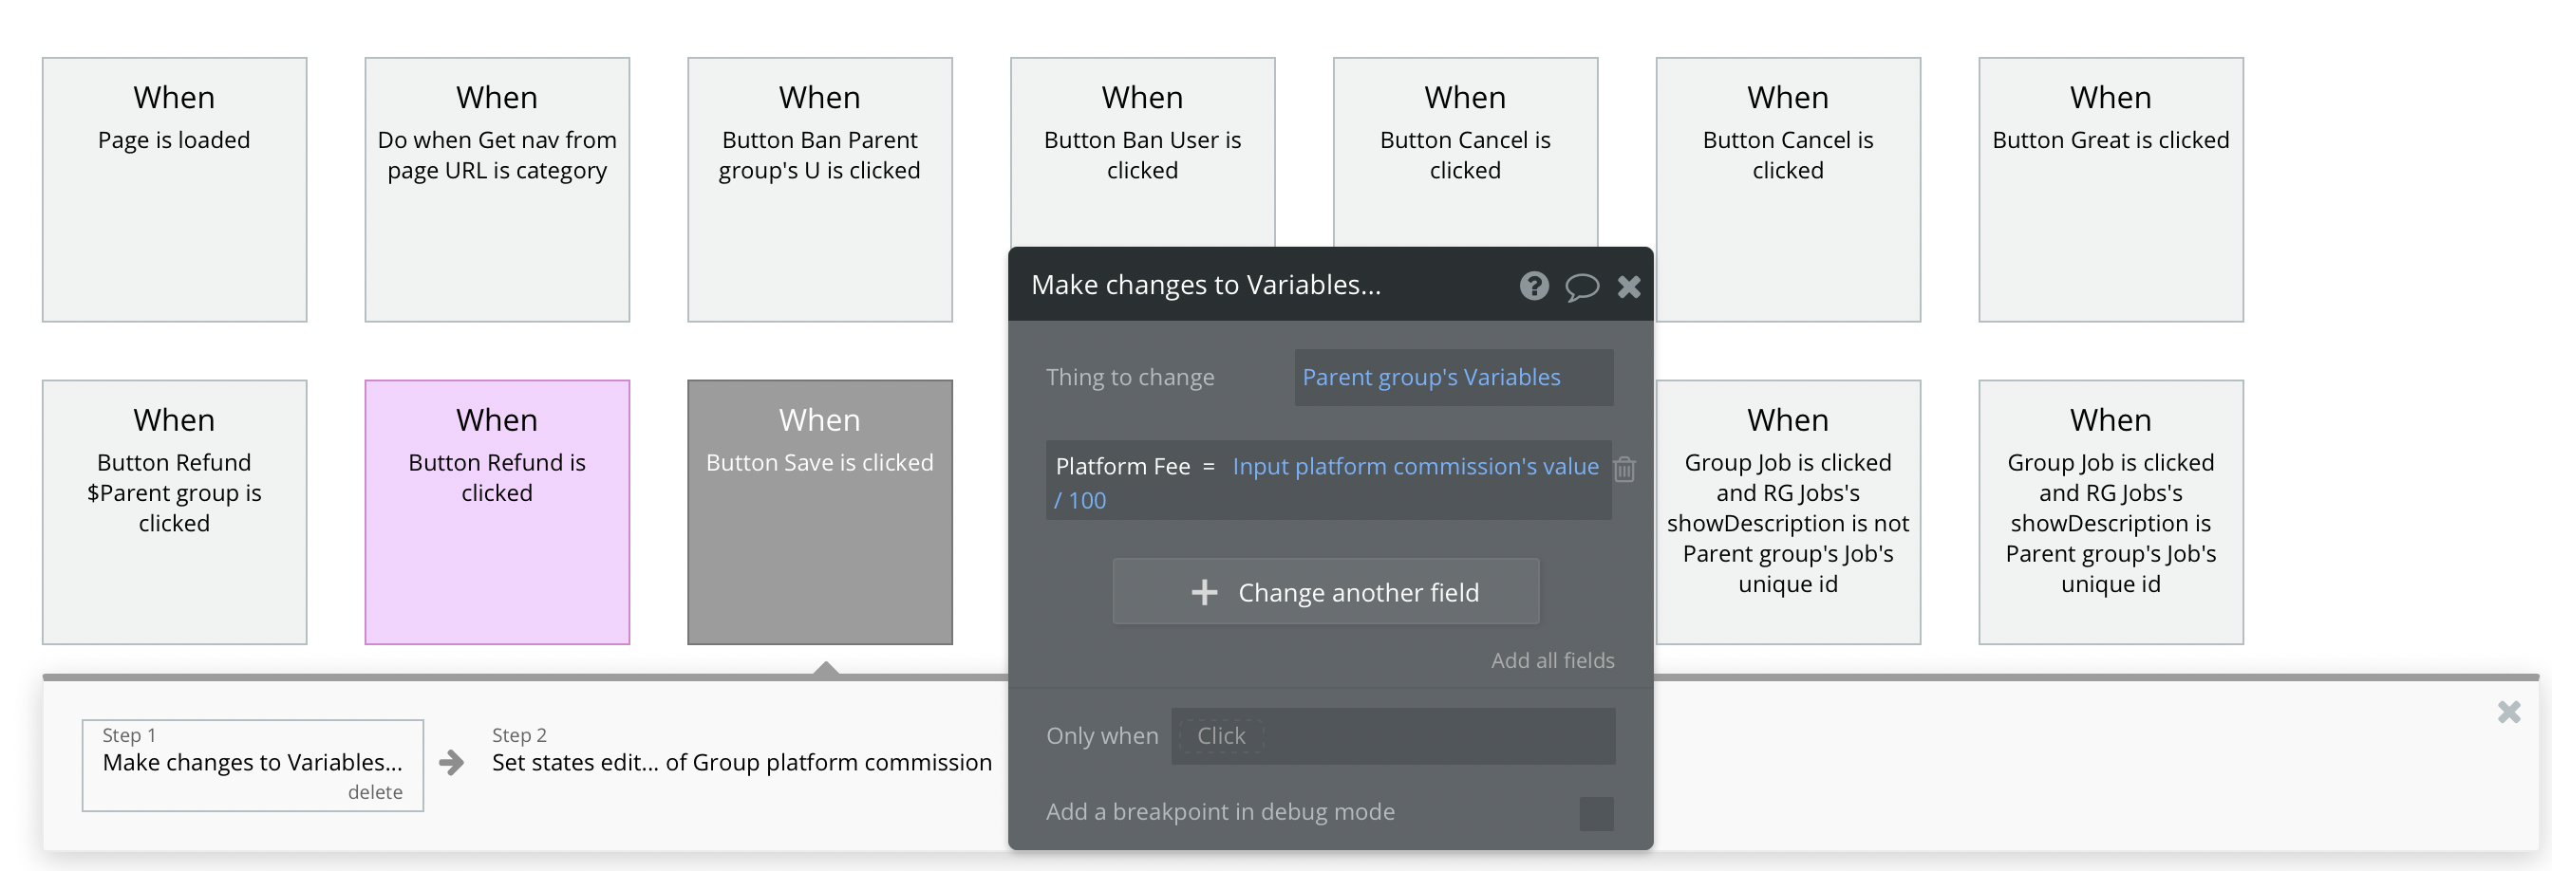Delete the Platform Fee field with trash icon
The width and height of the screenshot is (2552, 871).
coord(1624,468)
